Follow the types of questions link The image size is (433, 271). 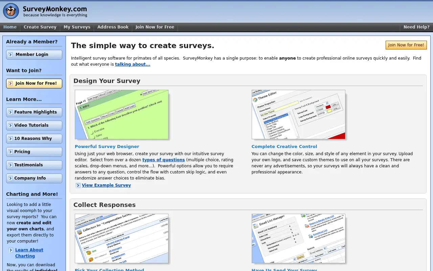(163, 160)
